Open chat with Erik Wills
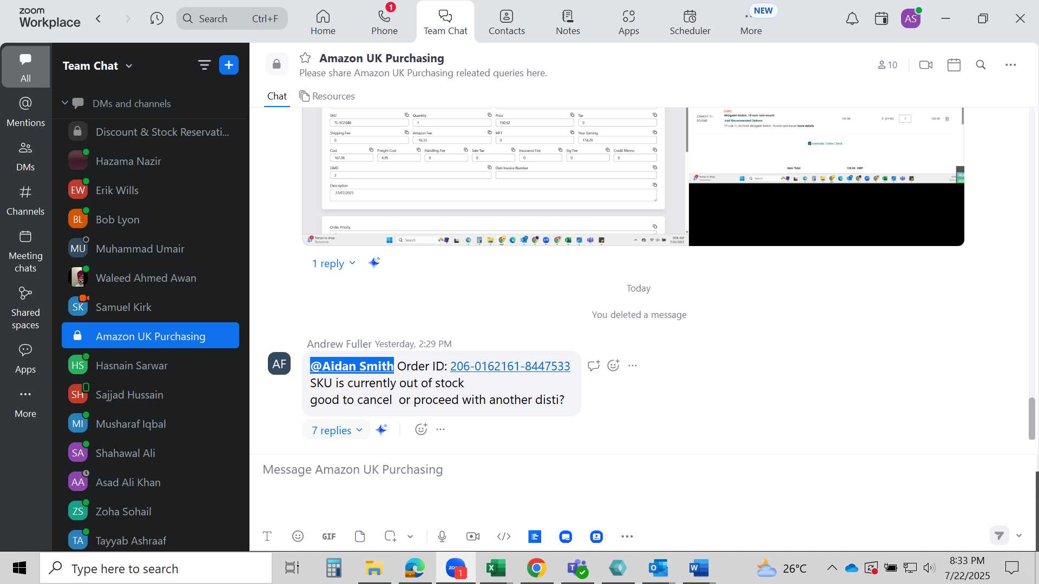The image size is (1039, 584). [150, 190]
